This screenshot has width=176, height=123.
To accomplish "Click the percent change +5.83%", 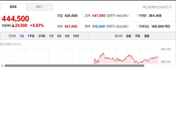I will 37,25.
